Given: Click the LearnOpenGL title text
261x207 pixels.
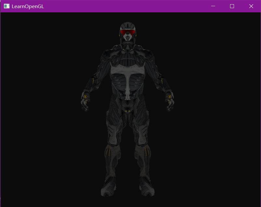Looking at the screenshot, I should [28, 6].
